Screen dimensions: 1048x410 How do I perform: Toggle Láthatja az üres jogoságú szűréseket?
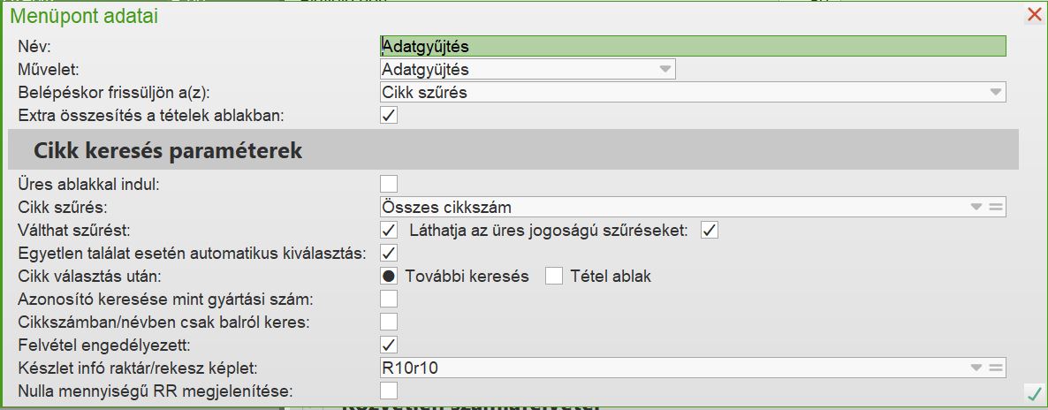tap(709, 230)
